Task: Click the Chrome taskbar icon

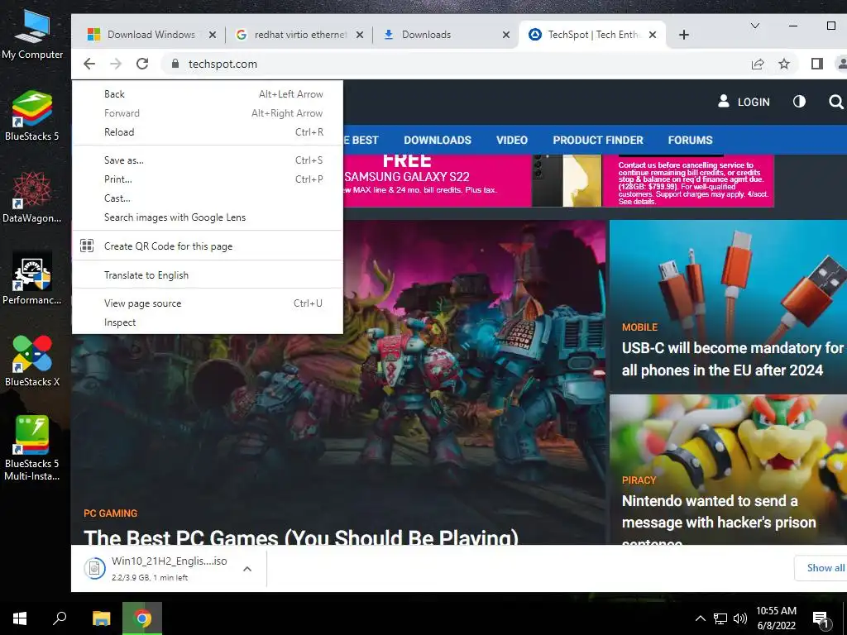Action: pyautogui.click(x=142, y=618)
